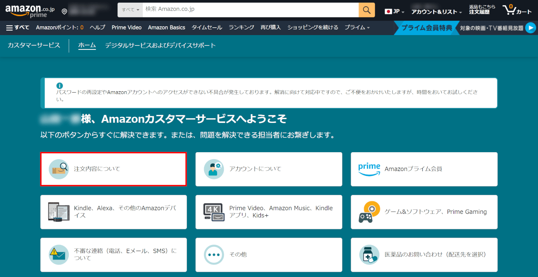Open ヘルプ in the nav bar
Image resolution: width=538 pixels, height=277 pixels.
tap(98, 27)
